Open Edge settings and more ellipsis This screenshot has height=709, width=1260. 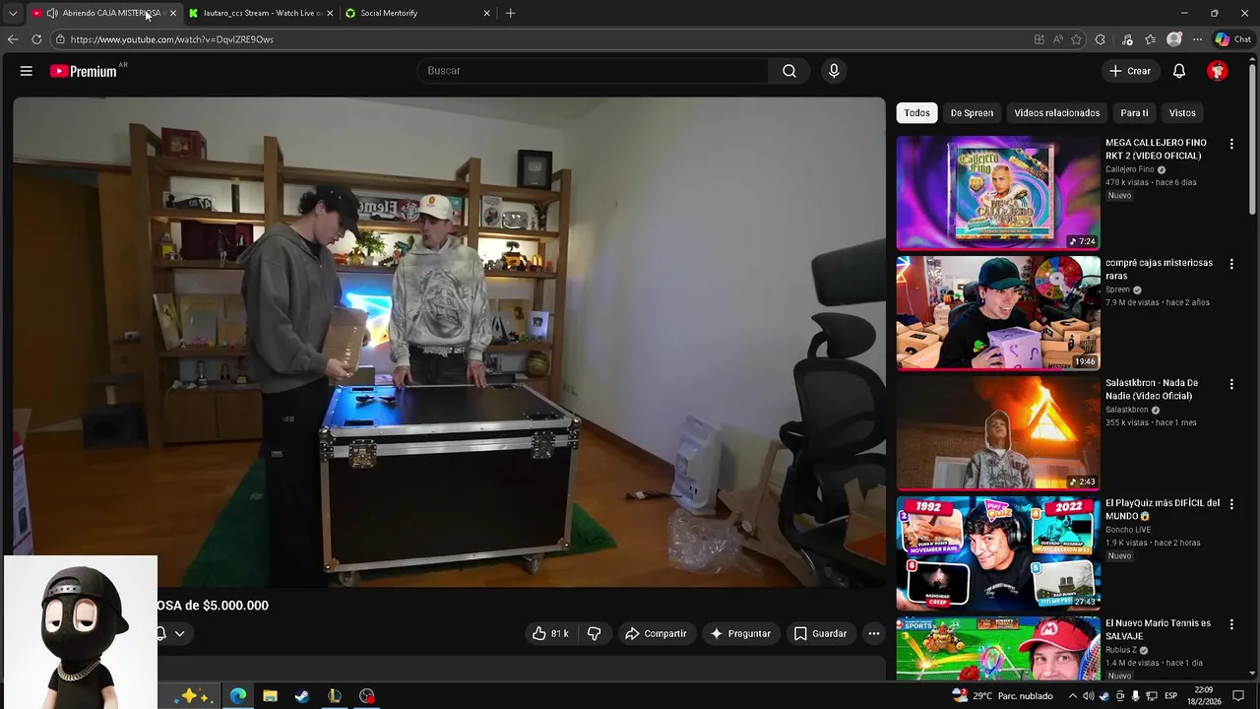[x=1197, y=39]
